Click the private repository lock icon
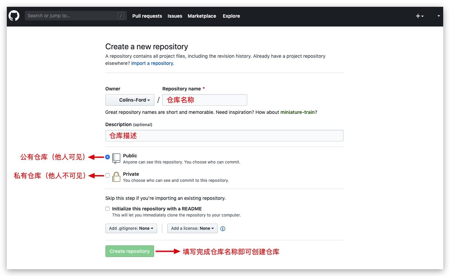This screenshot has width=450, height=276. coord(116,177)
